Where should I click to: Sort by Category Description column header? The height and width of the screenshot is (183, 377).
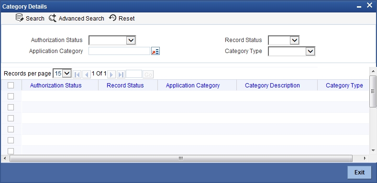tap(272, 86)
